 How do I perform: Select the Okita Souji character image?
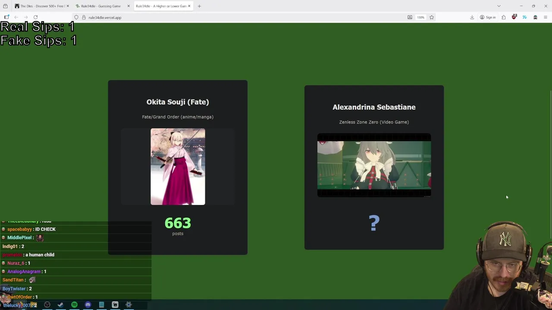178,167
